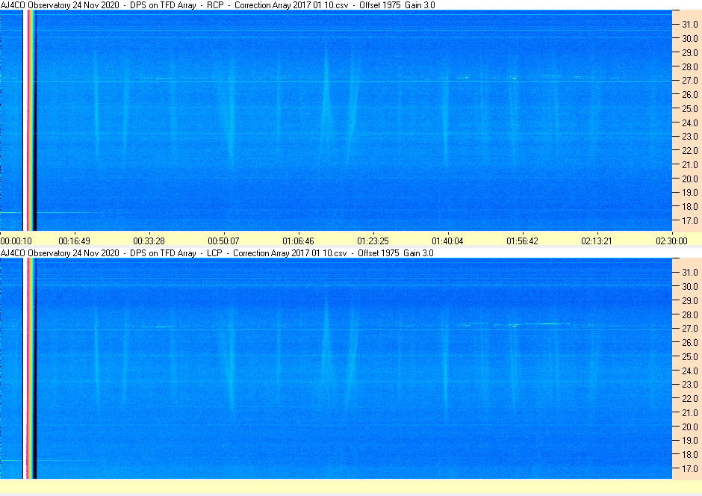The height and width of the screenshot is (496, 702).
Task: Select the 02:30:00 end time label
Action: click(671, 241)
